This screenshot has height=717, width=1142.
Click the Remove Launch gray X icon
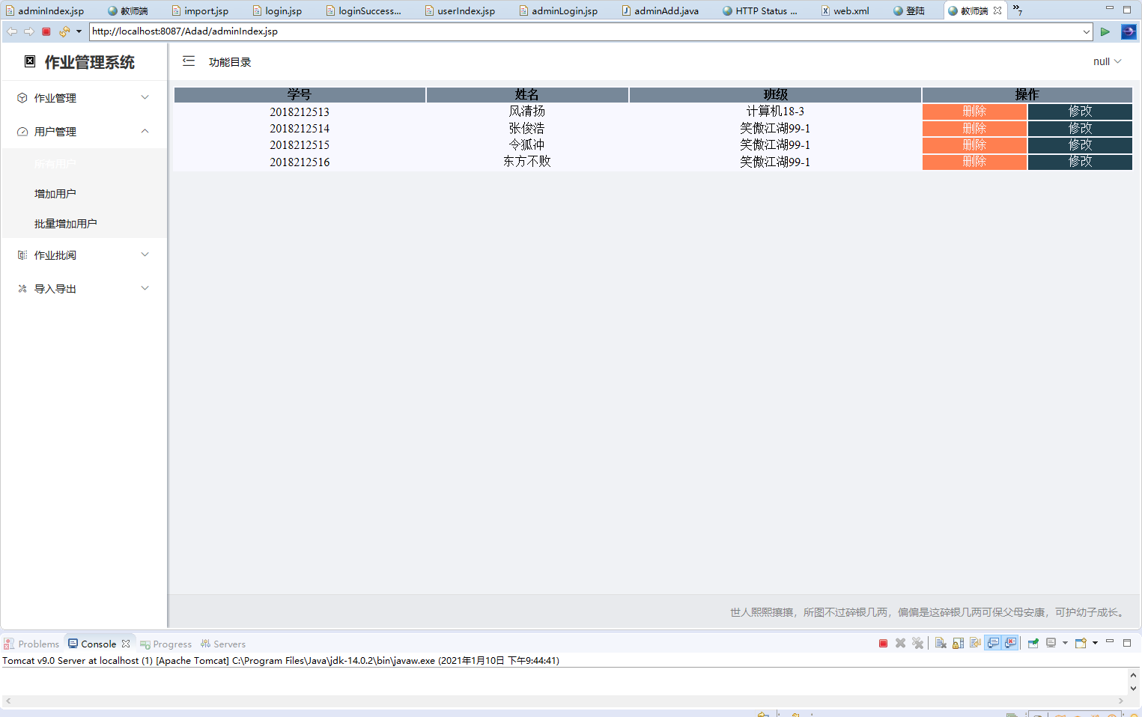900,643
